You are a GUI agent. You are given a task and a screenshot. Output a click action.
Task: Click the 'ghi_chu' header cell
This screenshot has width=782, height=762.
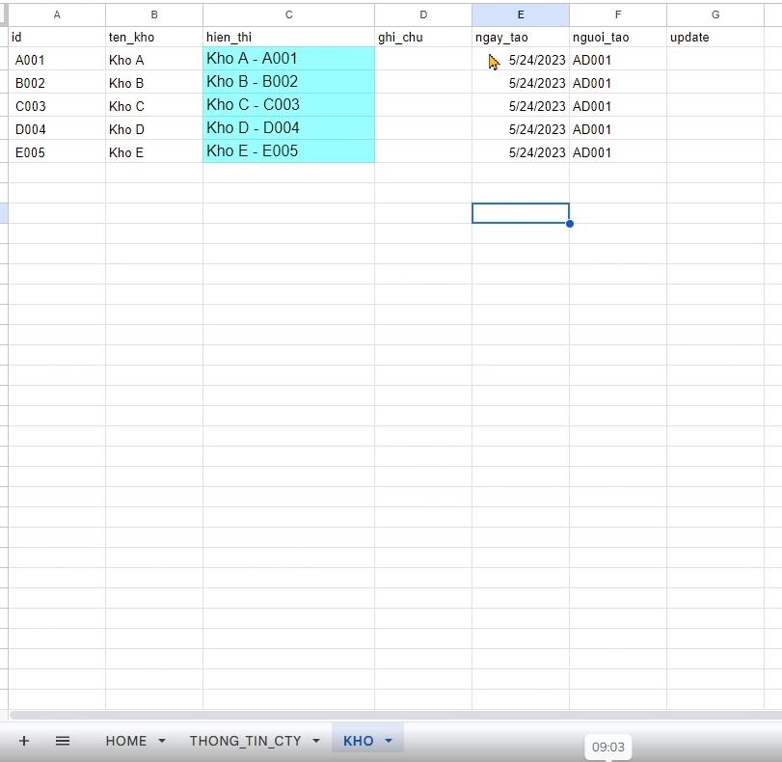[423, 37]
